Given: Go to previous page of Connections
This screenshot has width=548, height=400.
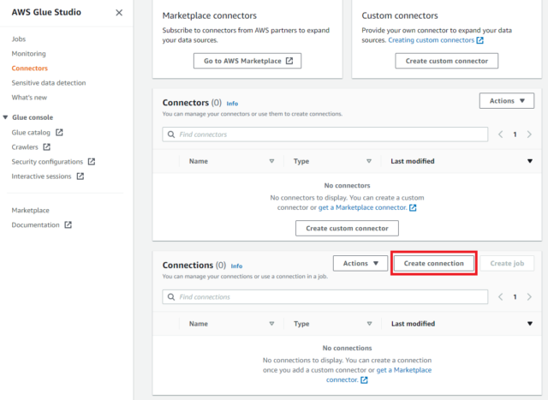Looking at the screenshot, I should 500,297.
